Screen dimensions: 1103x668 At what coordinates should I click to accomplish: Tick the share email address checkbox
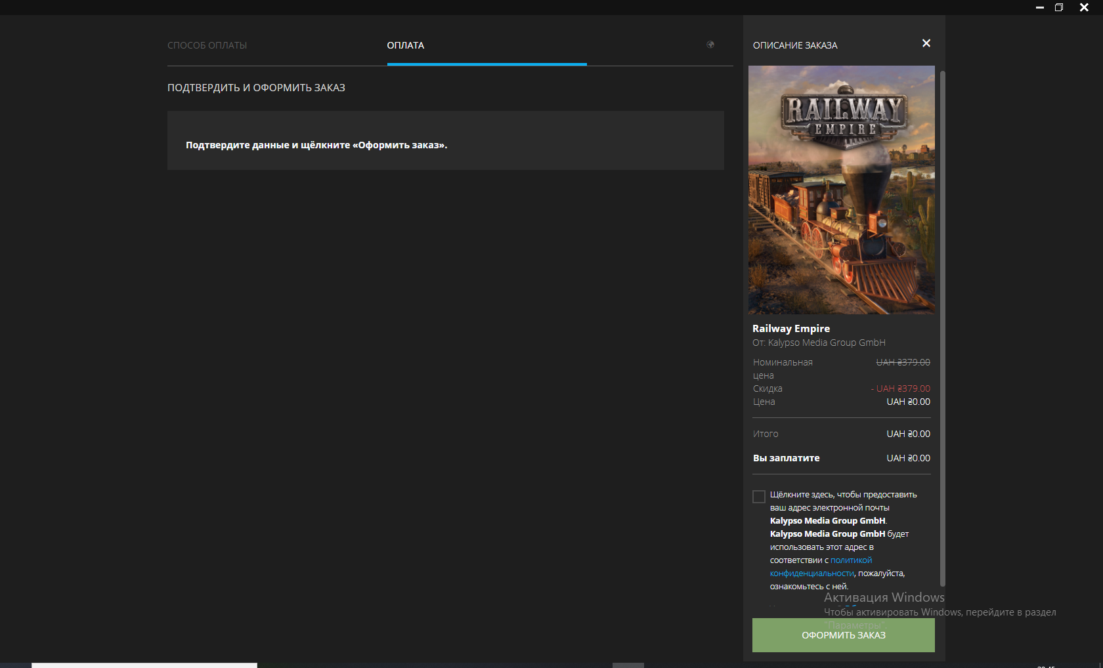[759, 497]
